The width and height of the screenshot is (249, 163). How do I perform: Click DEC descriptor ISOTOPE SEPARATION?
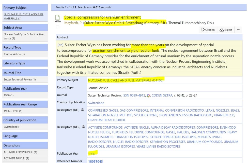coord(165,137)
